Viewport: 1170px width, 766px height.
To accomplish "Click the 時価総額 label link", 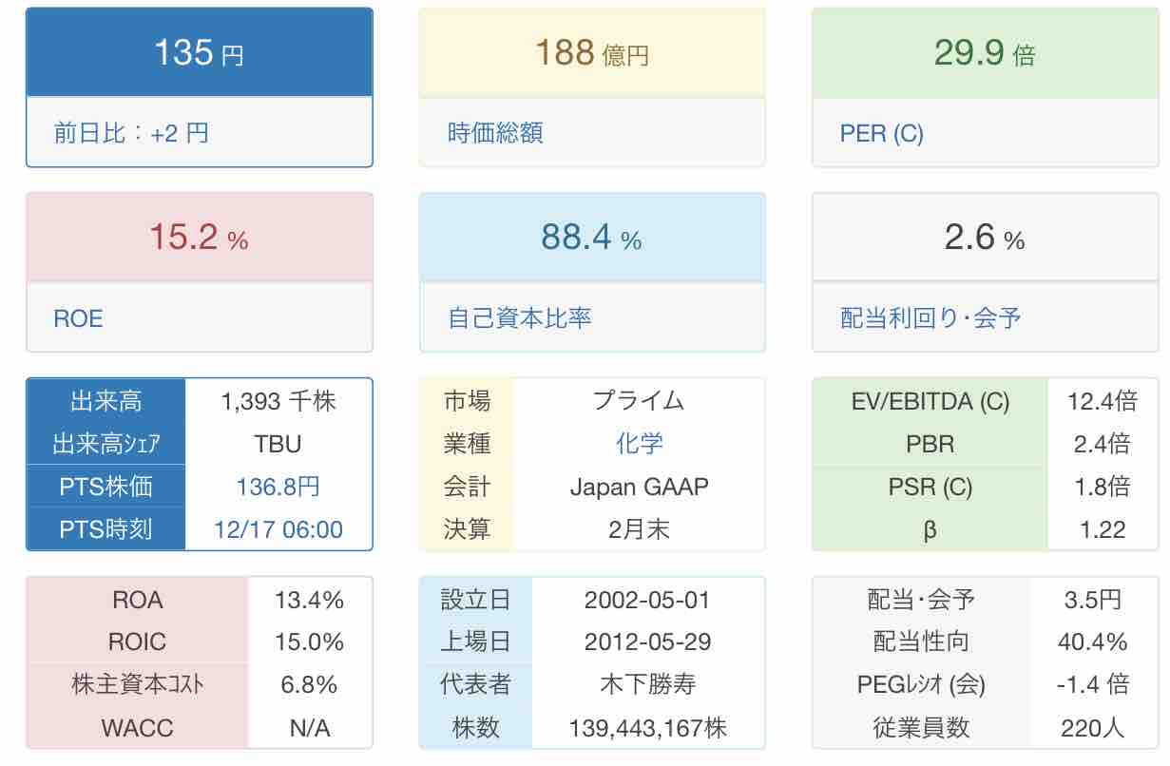I will pyautogui.click(x=494, y=133).
